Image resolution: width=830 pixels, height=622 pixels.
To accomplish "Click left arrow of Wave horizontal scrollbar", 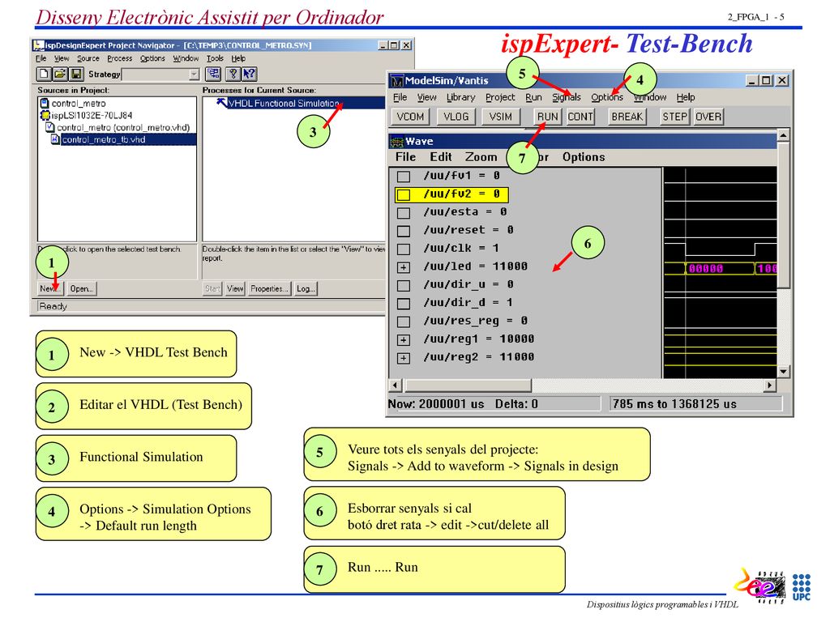I will pos(396,386).
